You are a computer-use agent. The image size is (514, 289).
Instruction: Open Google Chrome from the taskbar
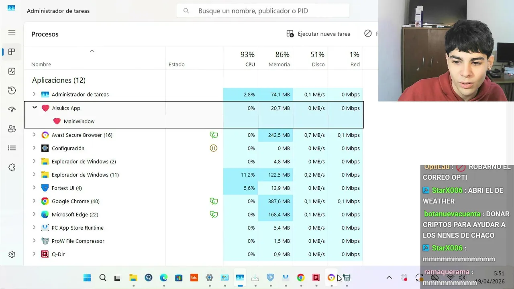coord(301,277)
